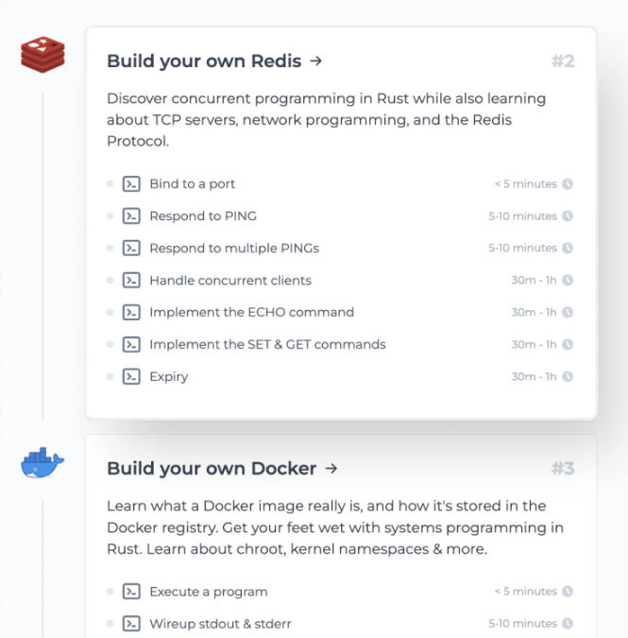Click the status dot beside Execute a program

tap(110, 593)
